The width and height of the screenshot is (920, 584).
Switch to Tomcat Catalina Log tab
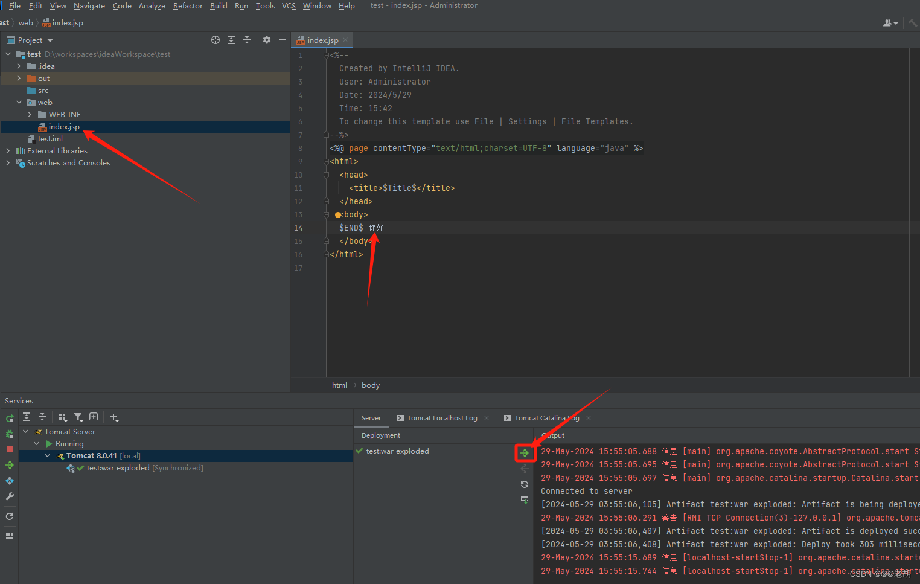point(547,418)
